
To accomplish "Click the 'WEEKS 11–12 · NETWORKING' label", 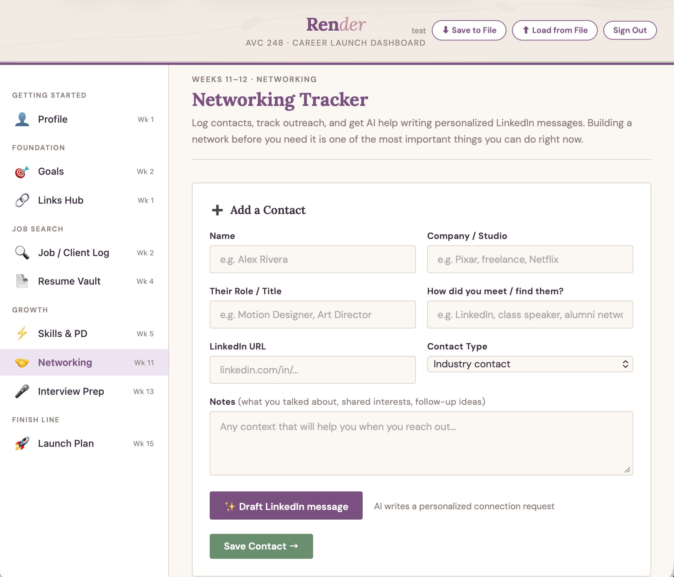I will 254,79.
